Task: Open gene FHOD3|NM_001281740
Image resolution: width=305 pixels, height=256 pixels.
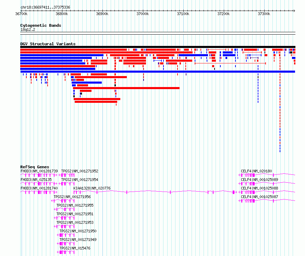Action: pos(39,188)
